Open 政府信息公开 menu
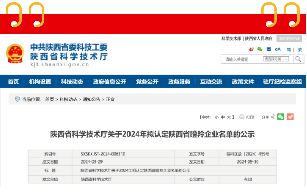This screenshot has height=192, width=307. tap(109, 82)
